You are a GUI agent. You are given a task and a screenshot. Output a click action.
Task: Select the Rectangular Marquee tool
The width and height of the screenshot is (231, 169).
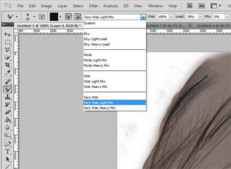point(7,42)
